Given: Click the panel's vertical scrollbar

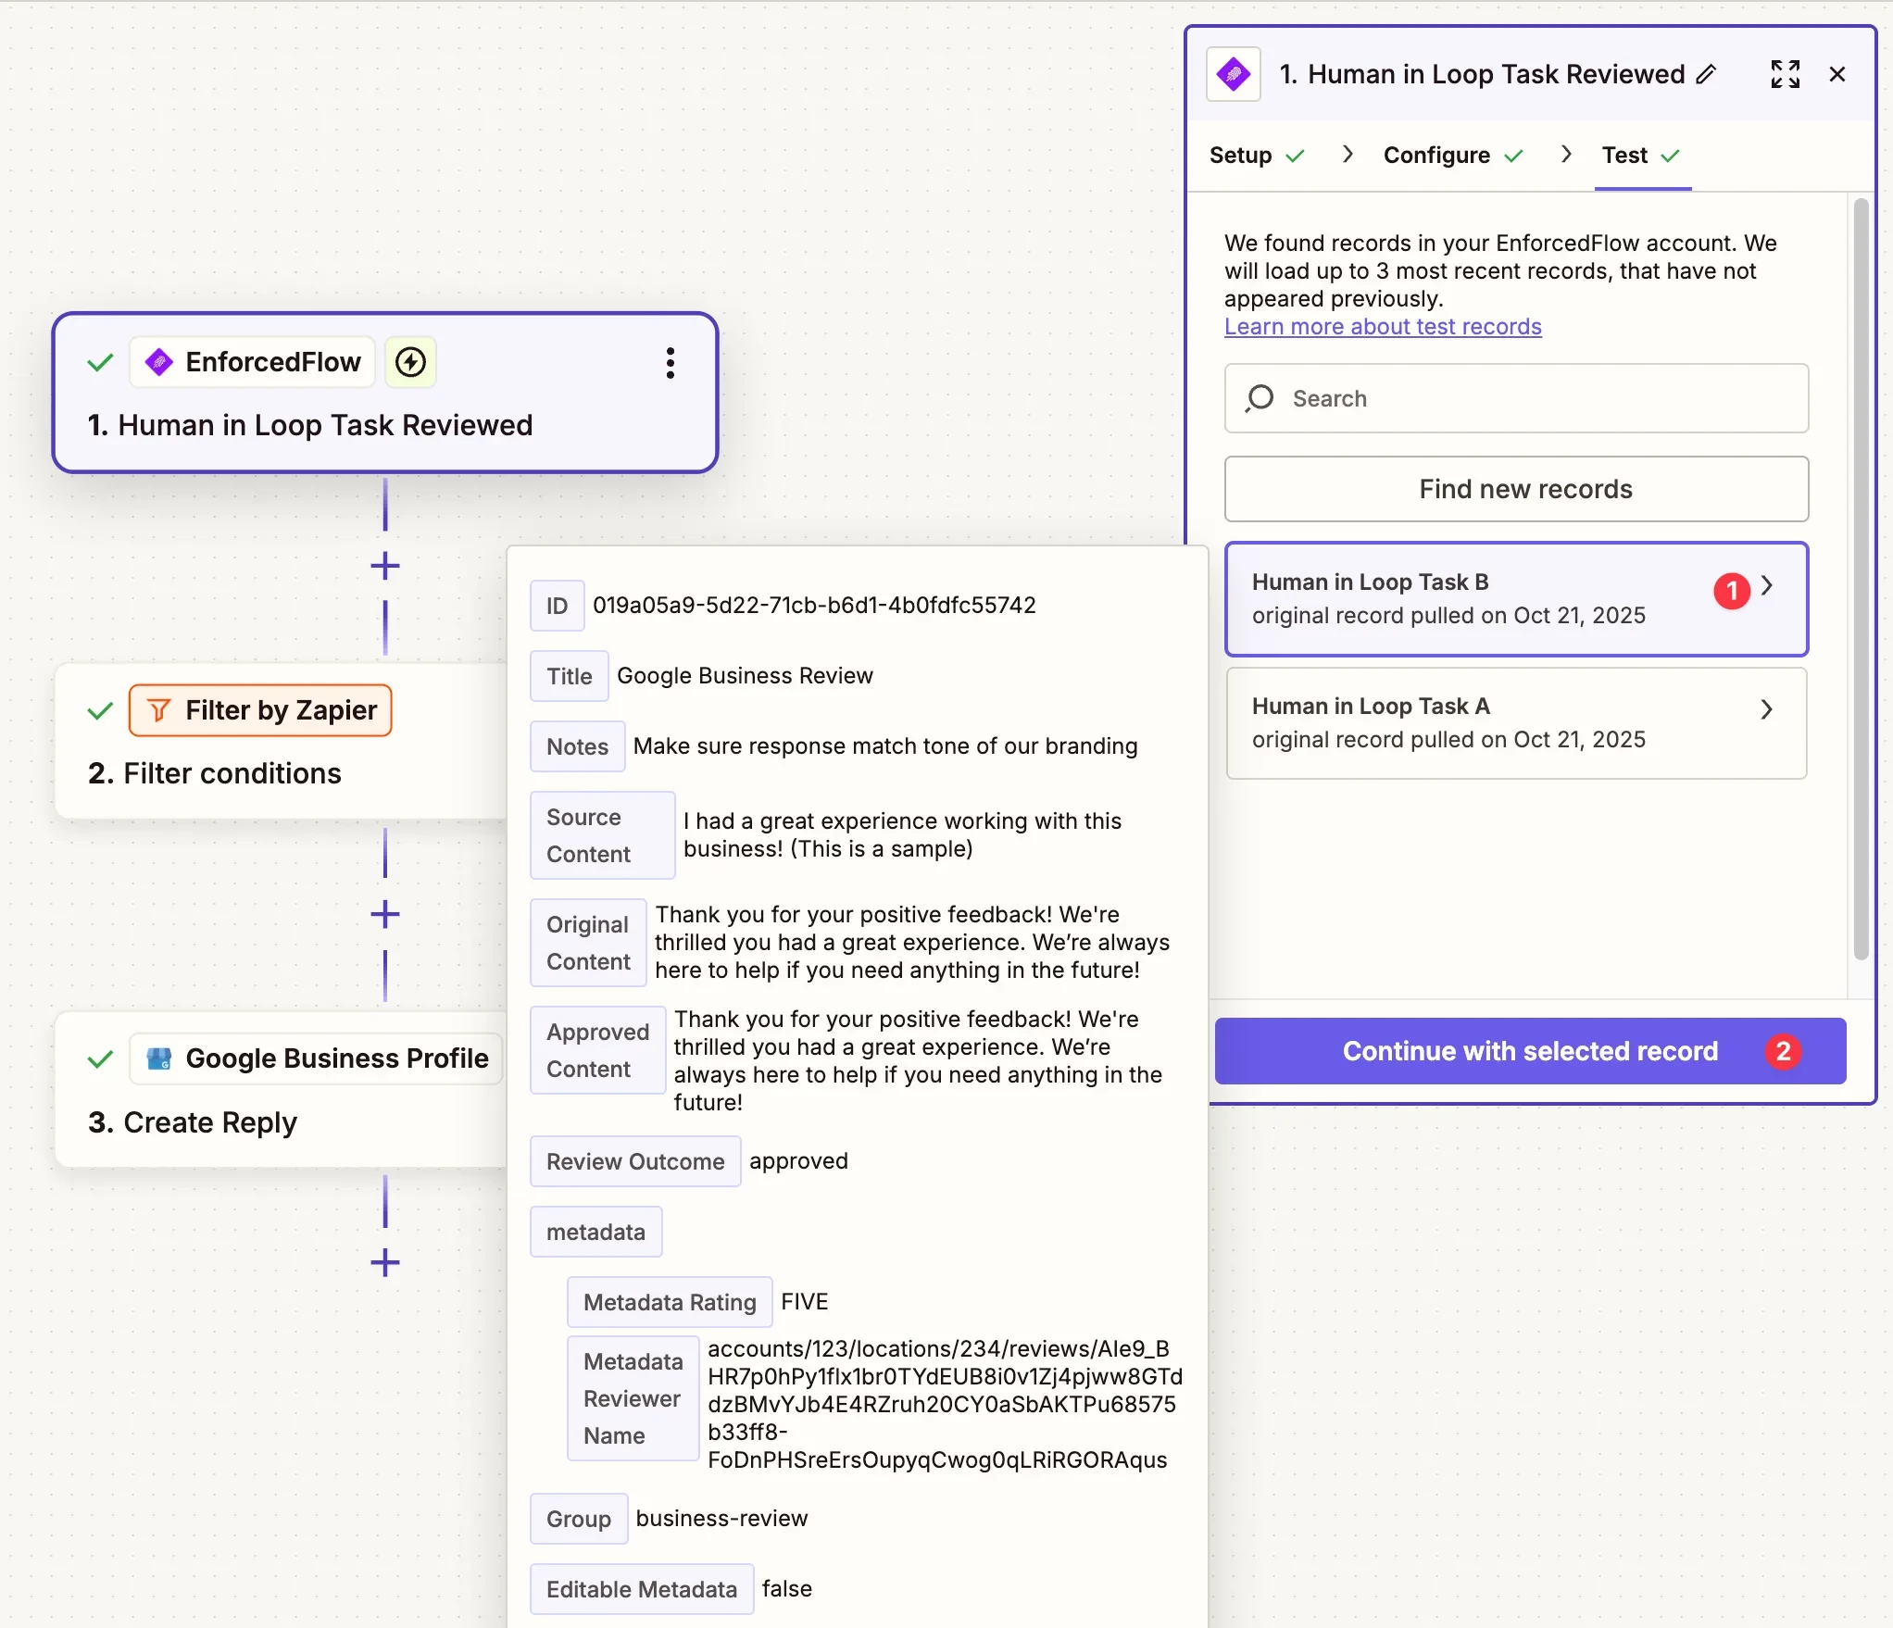Looking at the screenshot, I should click(x=1861, y=579).
